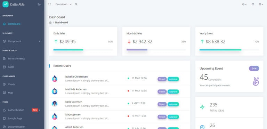Image resolution: width=267 pixels, height=129 pixels.
Task: Click the home icon in breadcrumb
Action: [50, 23]
